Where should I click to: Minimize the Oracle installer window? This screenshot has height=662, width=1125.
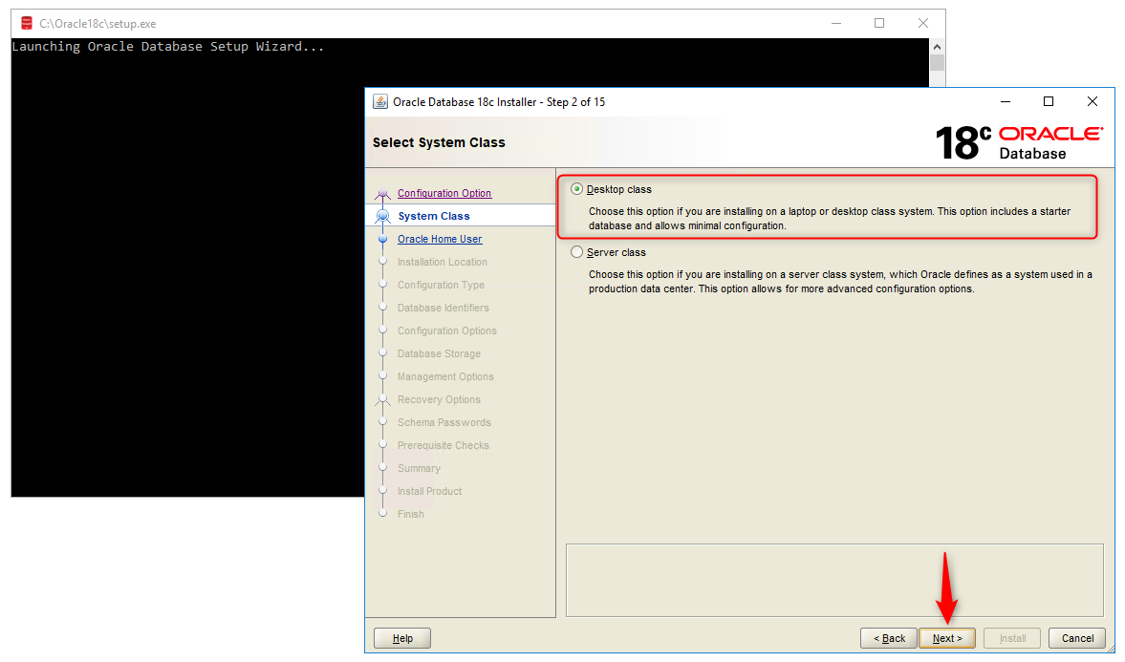tap(1006, 102)
